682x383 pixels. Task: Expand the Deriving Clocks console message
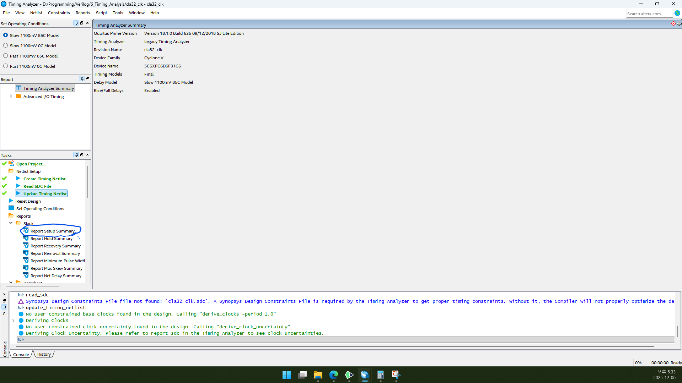click(x=14, y=320)
